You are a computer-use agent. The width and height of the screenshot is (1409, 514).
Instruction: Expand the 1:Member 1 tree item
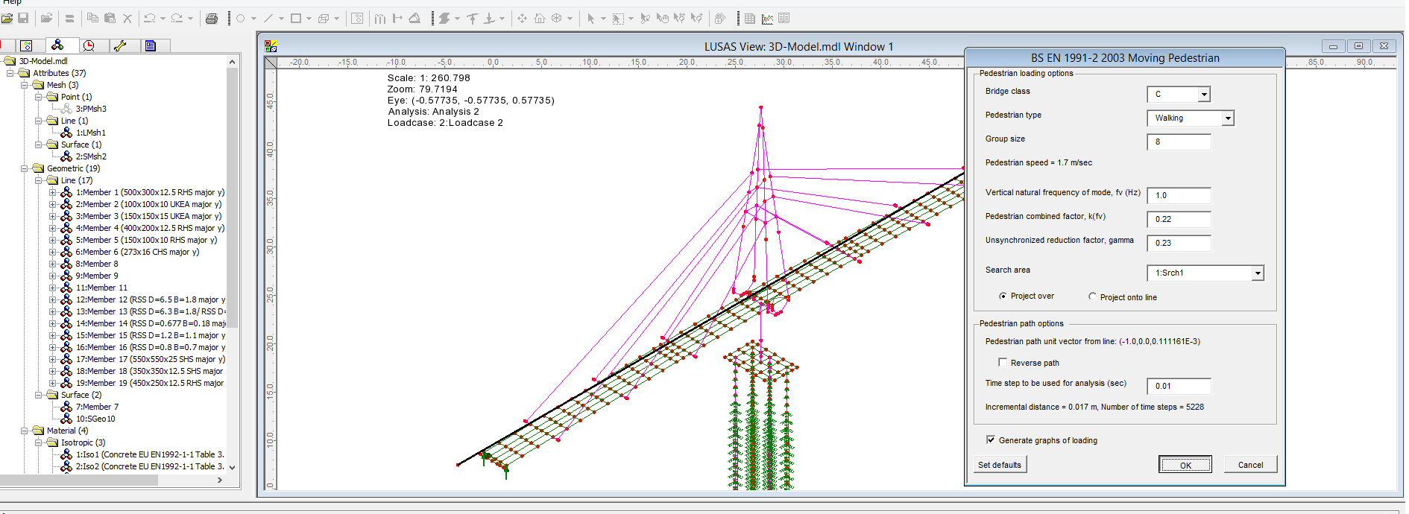[x=52, y=192]
